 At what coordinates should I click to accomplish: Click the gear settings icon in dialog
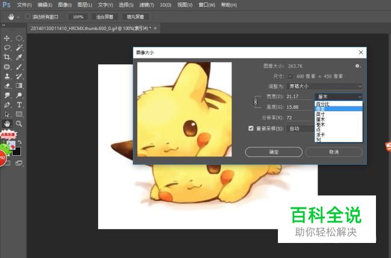coord(358,66)
